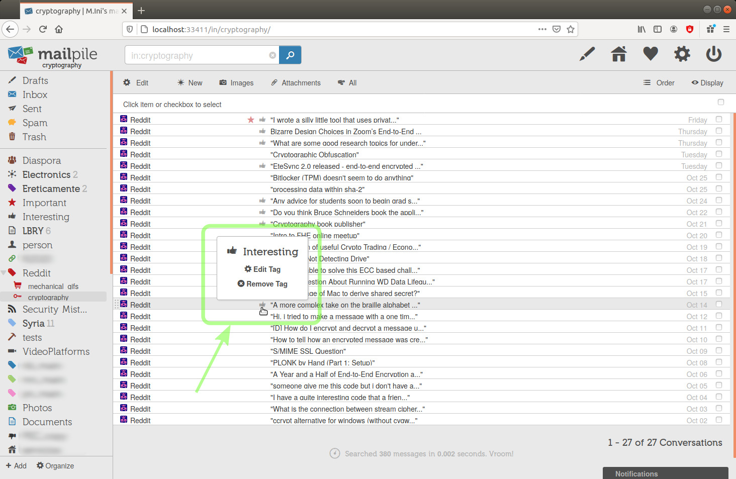Click Add at the sidebar bottom

click(16, 466)
